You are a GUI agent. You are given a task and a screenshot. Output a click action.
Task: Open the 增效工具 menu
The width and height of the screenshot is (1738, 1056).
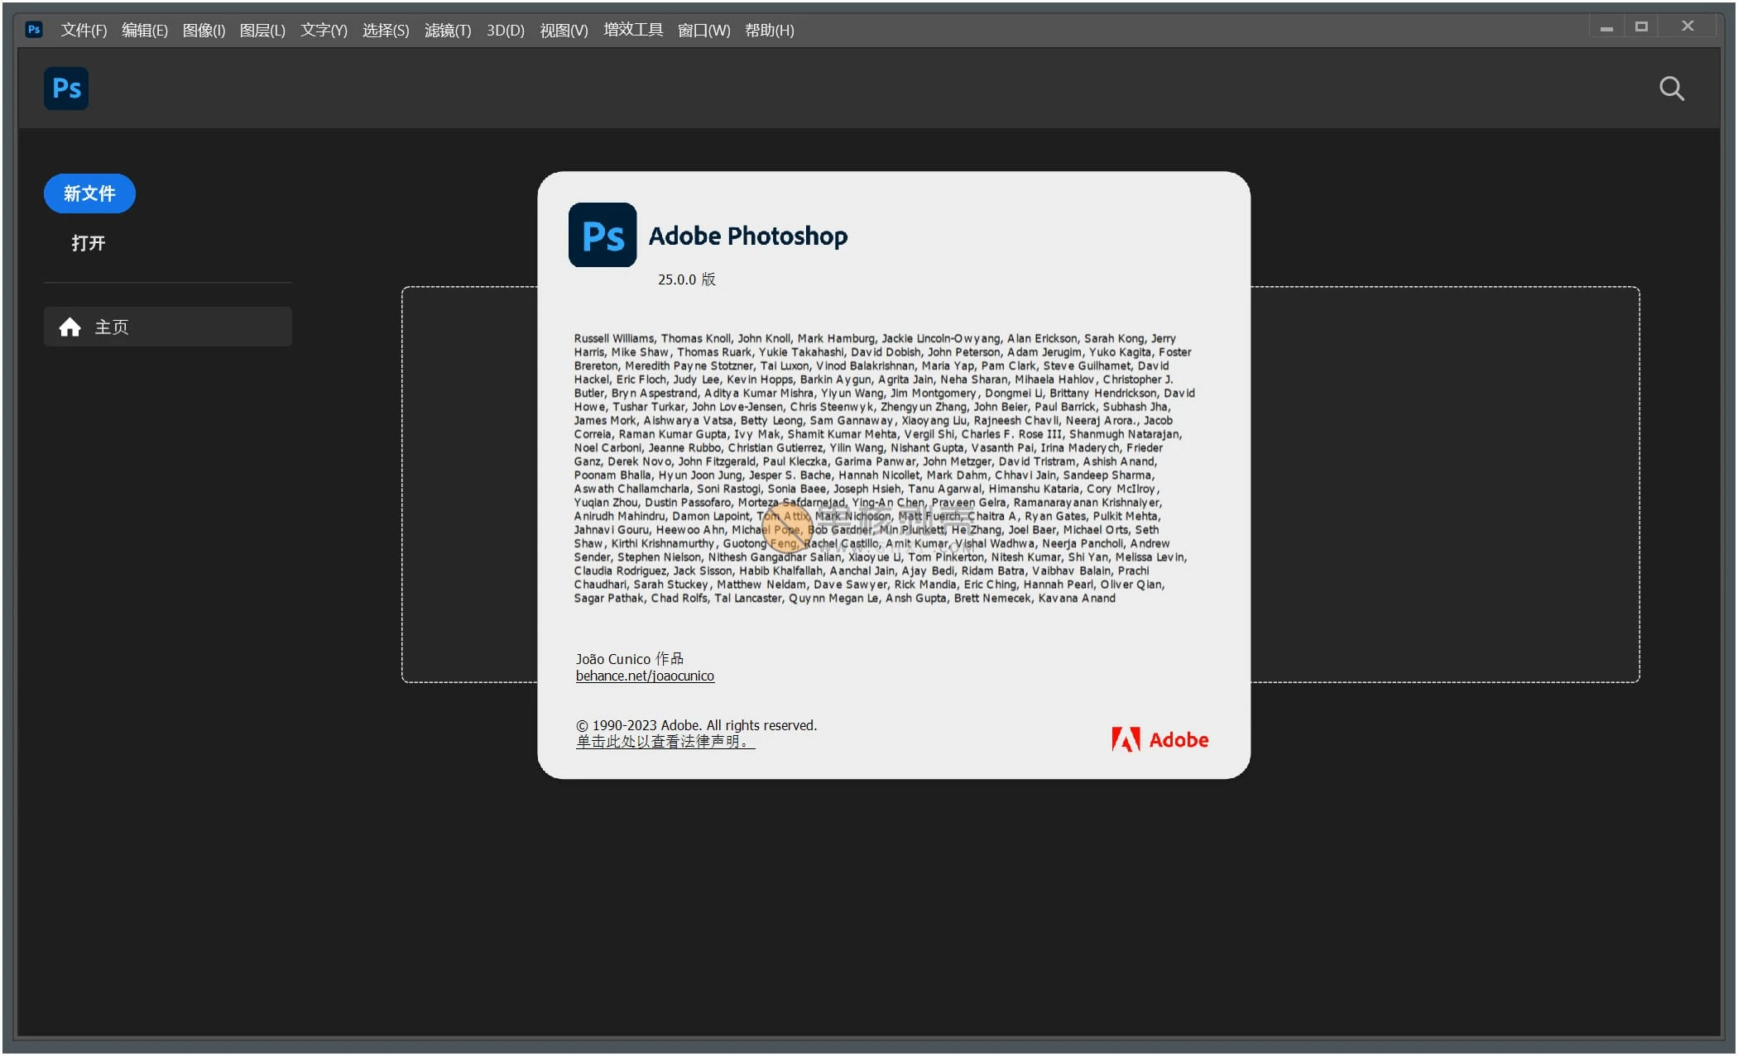pos(632,30)
